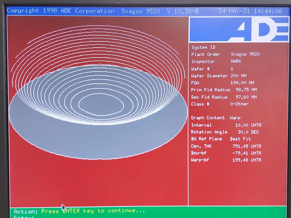Screen dimensions: 291x218
Task: Click the "Inspector" label
Action: (x=203, y=61)
